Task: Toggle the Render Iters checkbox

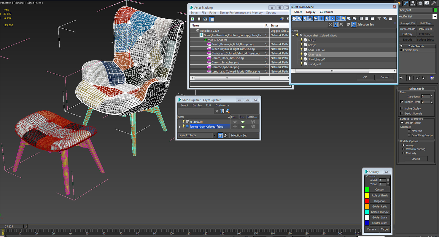Action: (402, 102)
